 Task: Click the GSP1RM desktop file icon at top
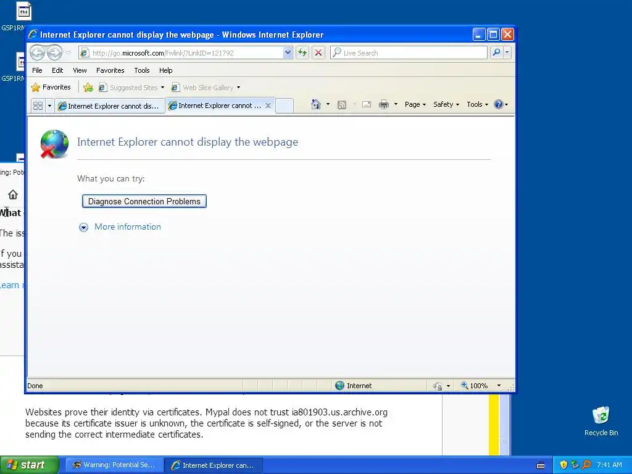(x=23, y=11)
